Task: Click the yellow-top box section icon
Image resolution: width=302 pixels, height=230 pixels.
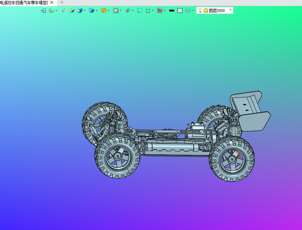Action: (x=71, y=11)
